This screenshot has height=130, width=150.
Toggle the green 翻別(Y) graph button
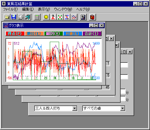(53, 34)
